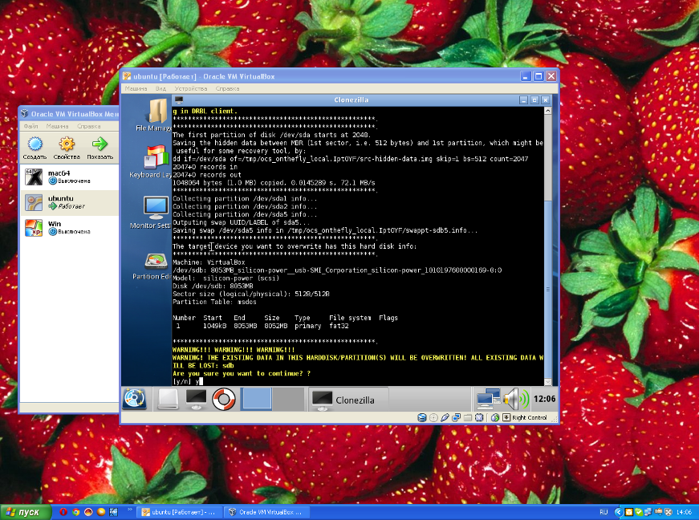The image size is (699, 520).
Task: Click the Windows пуск (Start) button
Action: 22,511
